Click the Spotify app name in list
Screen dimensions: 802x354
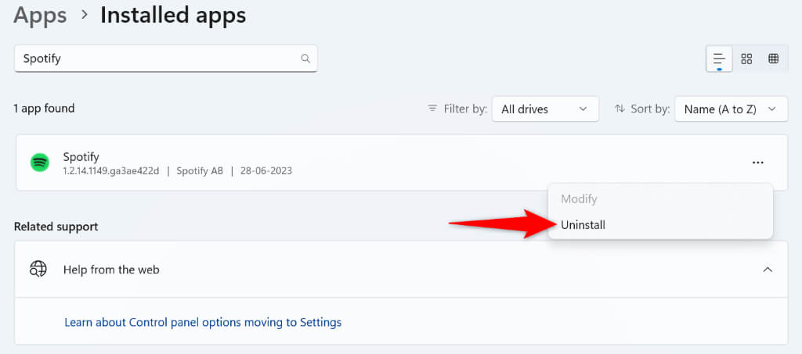pyautogui.click(x=81, y=156)
